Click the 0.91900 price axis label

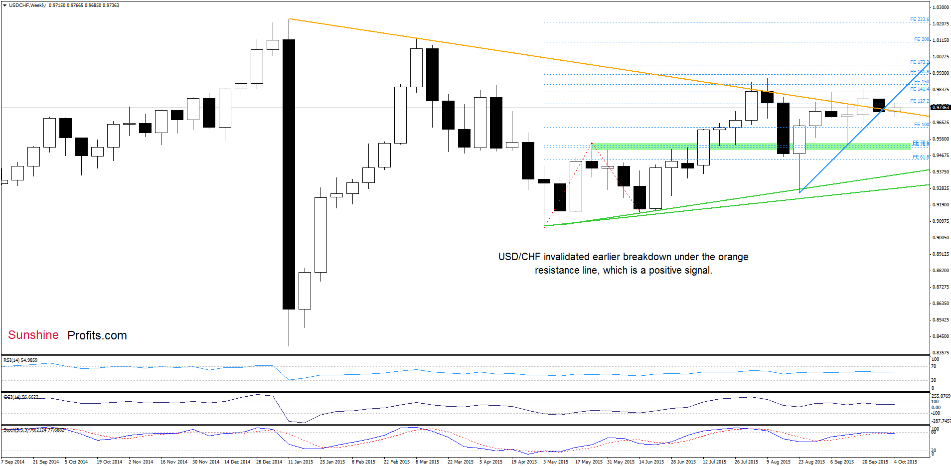[941, 205]
